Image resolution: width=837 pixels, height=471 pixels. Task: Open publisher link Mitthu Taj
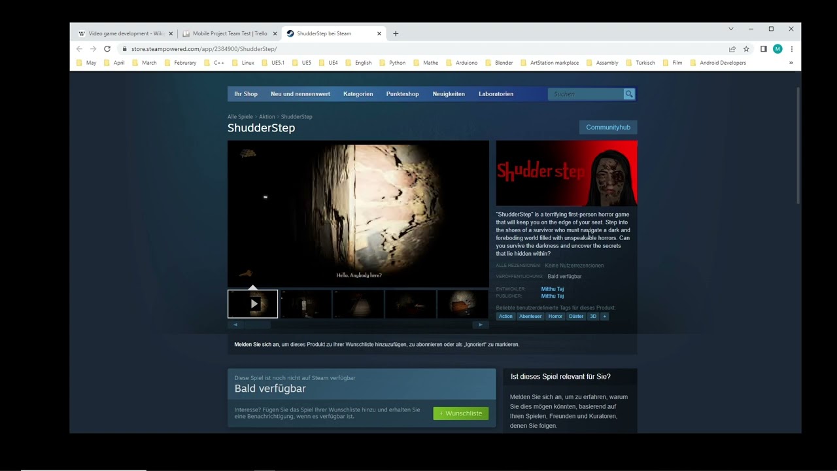[553, 296]
